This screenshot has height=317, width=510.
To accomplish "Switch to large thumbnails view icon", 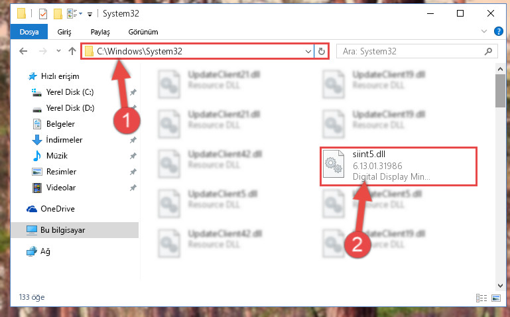I will click(x=496, y=298).
